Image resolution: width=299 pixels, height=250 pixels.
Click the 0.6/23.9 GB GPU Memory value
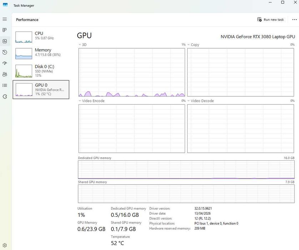pyautogui.click(x=91, y=229)
